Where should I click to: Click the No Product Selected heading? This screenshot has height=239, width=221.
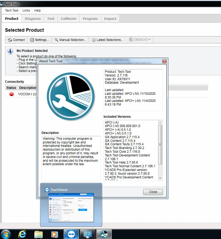[x=32, y=51]
